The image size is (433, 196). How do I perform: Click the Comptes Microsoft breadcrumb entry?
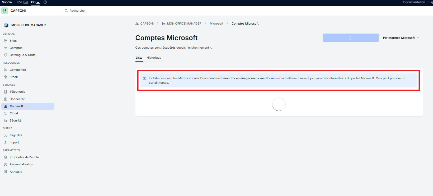tap(245, 24)
